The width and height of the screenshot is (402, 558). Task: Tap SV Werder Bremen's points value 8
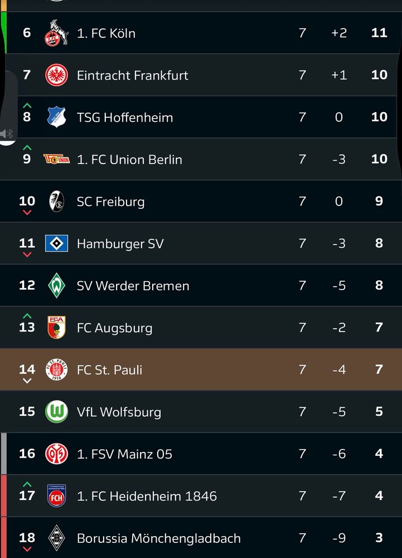coord(379,285)
